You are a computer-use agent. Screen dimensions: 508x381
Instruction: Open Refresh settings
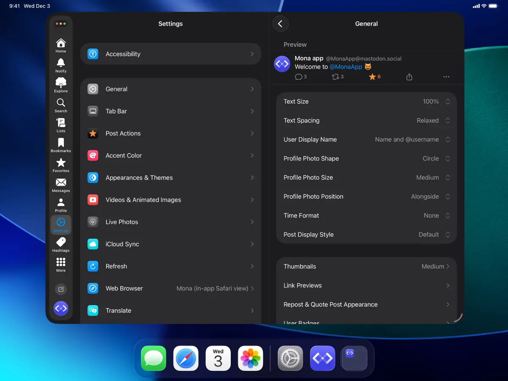[x=171, y=266]
